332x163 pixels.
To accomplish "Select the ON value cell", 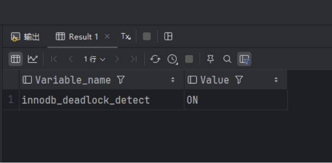I will click(x=236, y=99).
